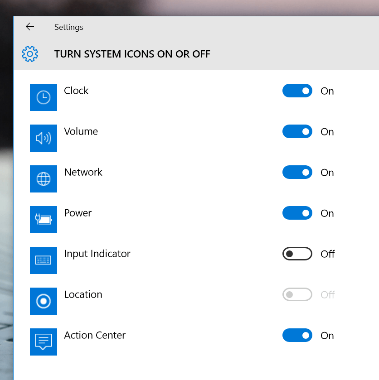The image size is (379, 380).
Task: Turn off the Clock toggle
Action: click(x=297, y=91)
